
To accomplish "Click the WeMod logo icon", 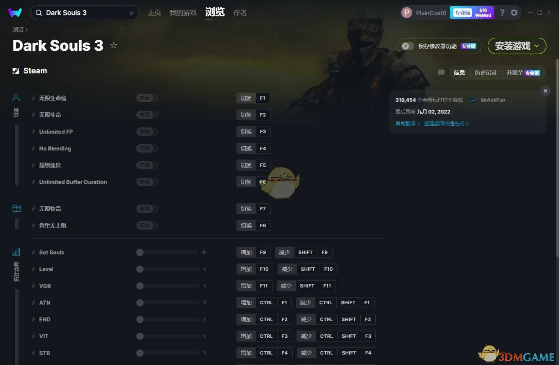I will click(x=15, y=13).
